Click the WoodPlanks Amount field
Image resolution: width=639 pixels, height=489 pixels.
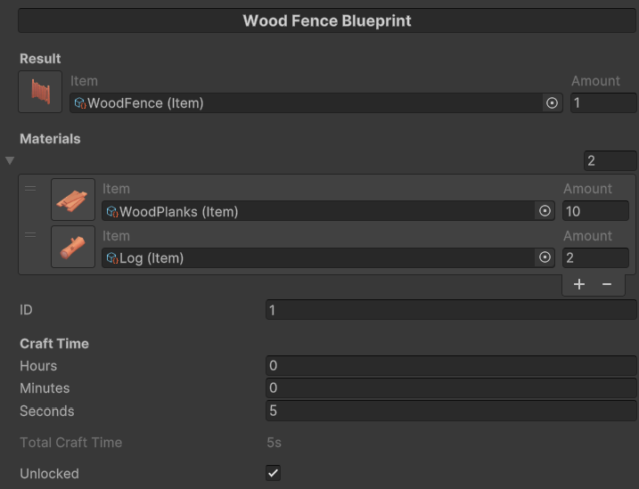(x=595, y=211)
